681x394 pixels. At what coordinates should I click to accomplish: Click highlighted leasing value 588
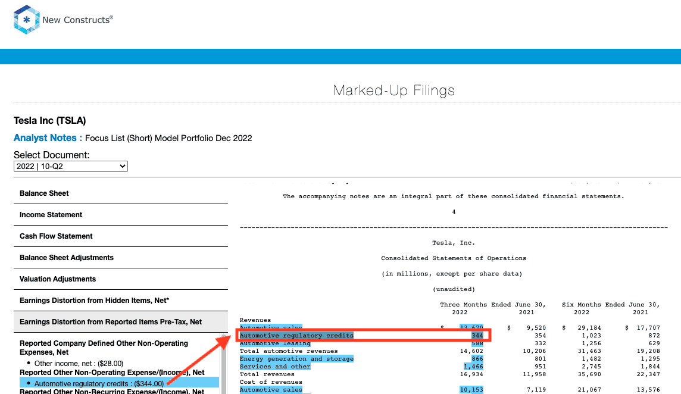[x=477, y=343]
